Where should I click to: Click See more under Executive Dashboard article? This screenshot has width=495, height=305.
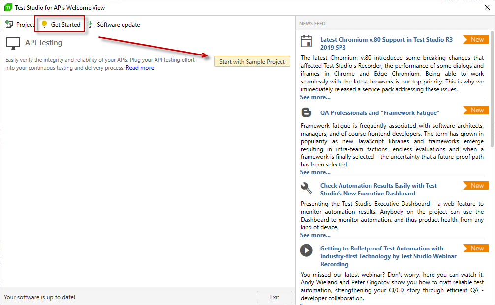pyautogui.click(x=315, y=235)
